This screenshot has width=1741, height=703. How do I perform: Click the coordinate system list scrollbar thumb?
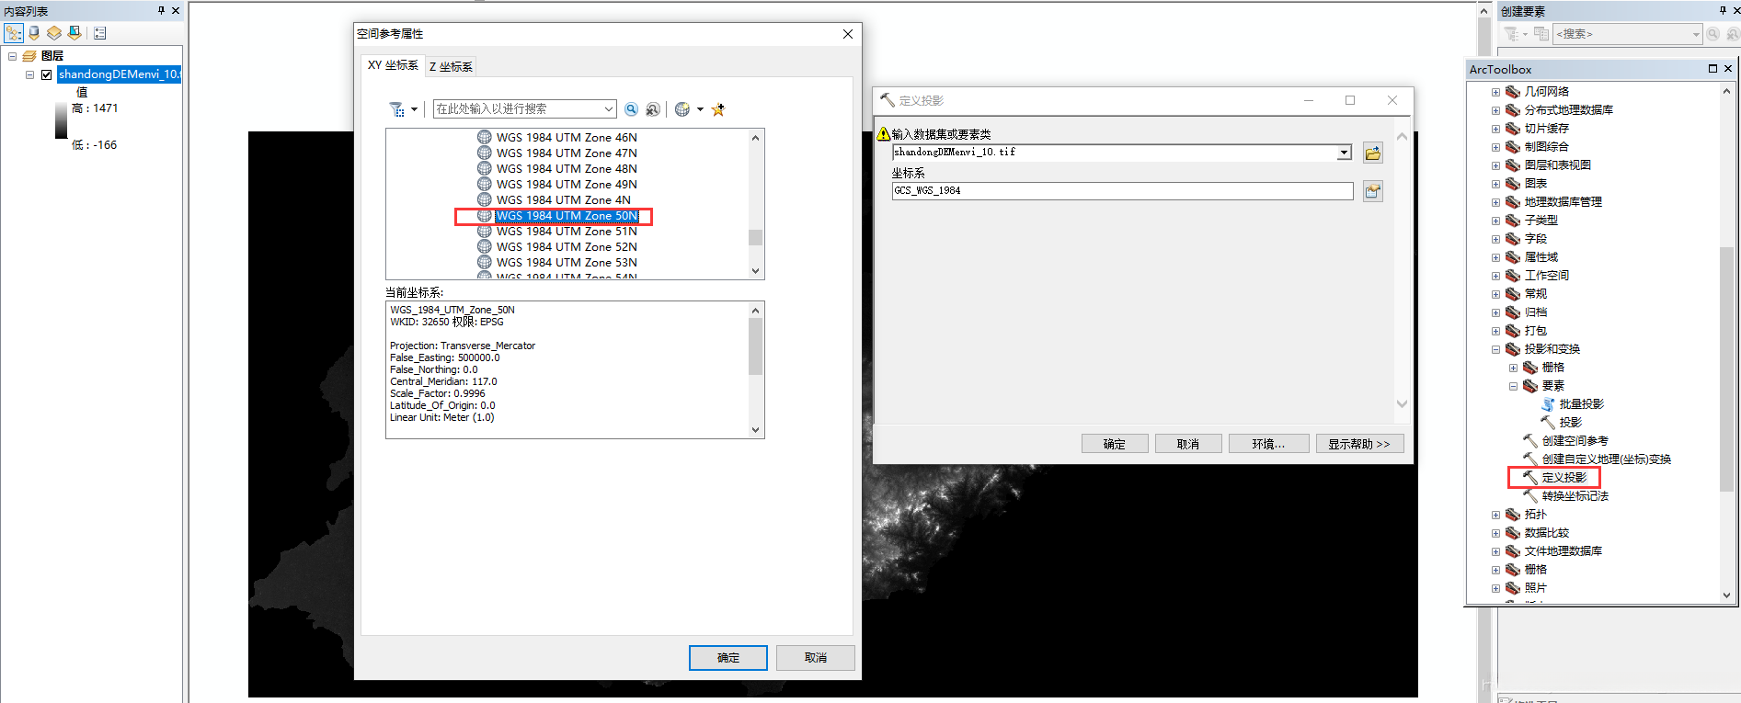coord(756,237)
